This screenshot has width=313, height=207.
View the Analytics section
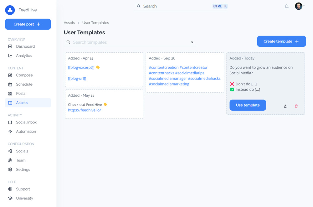point(23,55)
